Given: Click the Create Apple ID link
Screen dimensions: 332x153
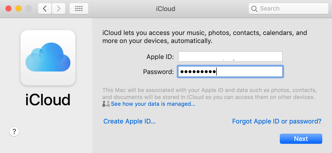Looking at the screenshot, I should (x=129, y=121).
